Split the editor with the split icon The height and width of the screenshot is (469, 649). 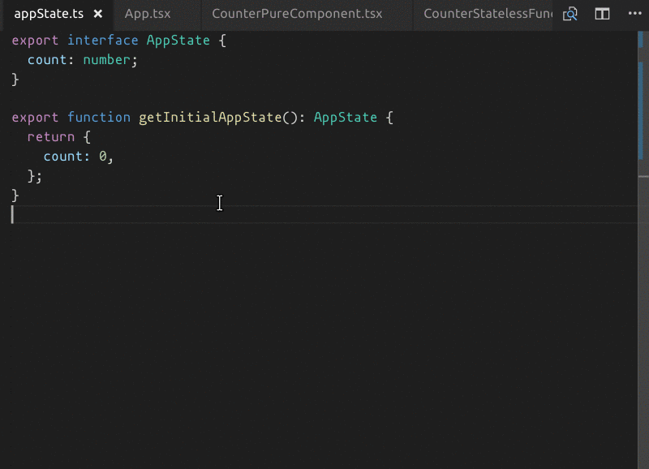coord(602,14)
